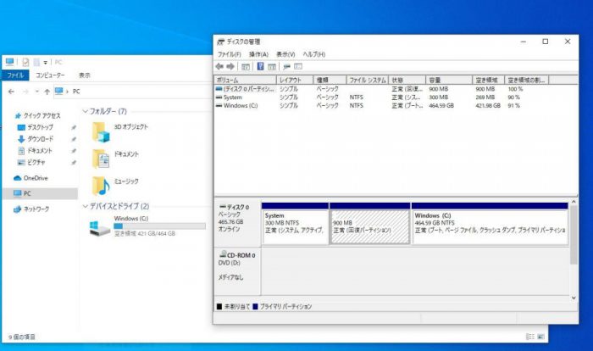Open the 表示(V) menu in Disk Management
The width and height of the screenshot is (593, 351).
click(x=285, y=54)
